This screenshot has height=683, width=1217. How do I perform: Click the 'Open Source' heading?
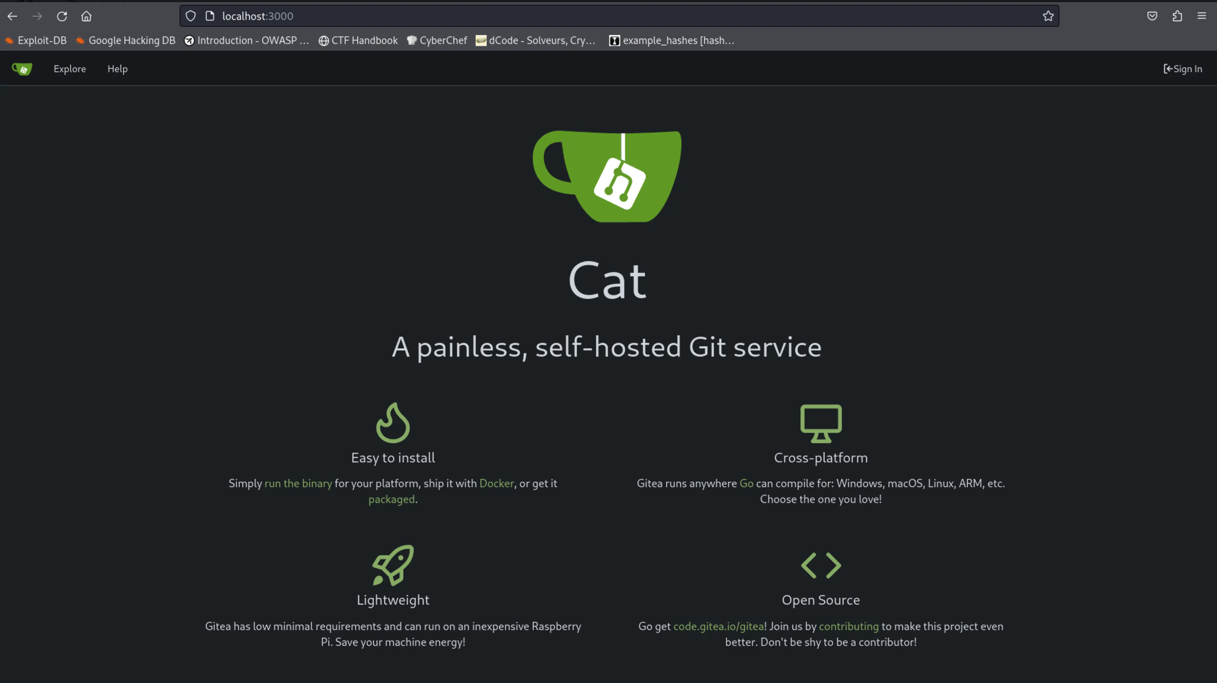pos(821,600)
